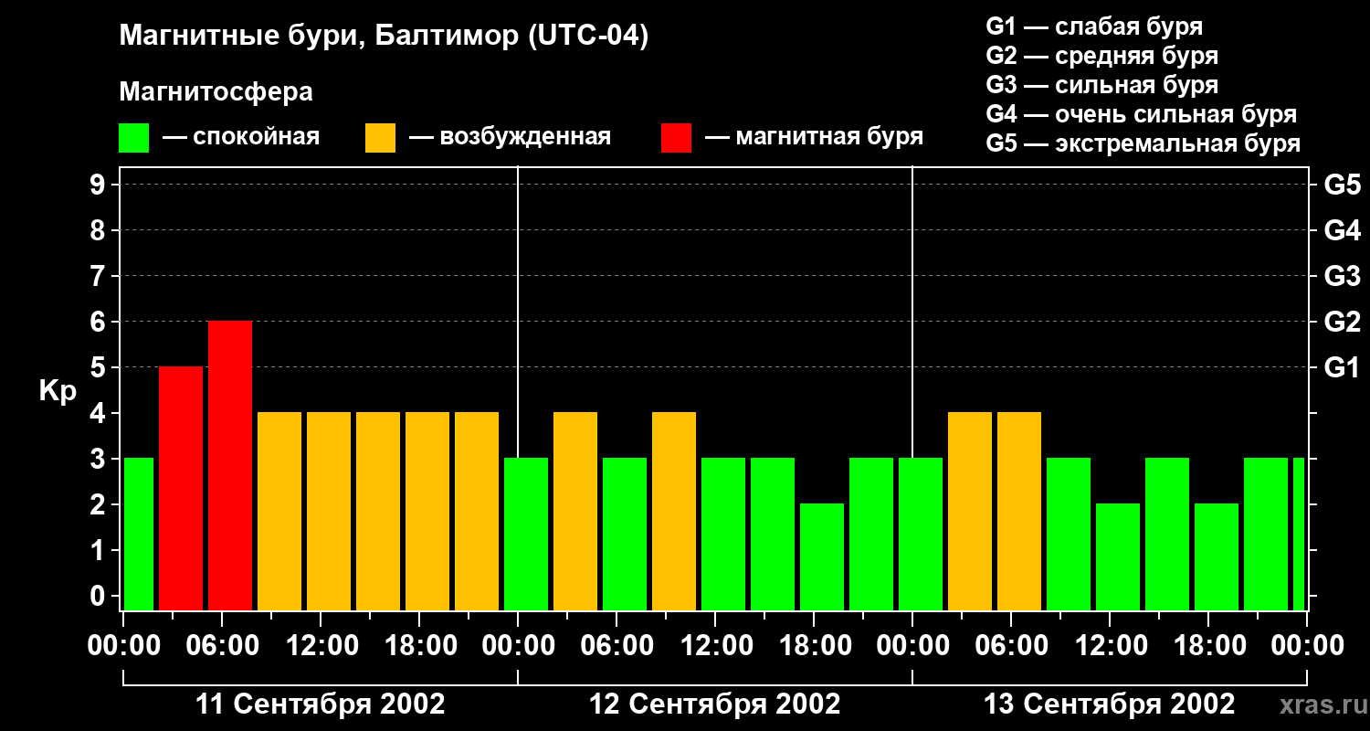Click the '06:00' time label for 11 September
The width and height of the screenshot is (1370, 731).
(x=222, y=646)
